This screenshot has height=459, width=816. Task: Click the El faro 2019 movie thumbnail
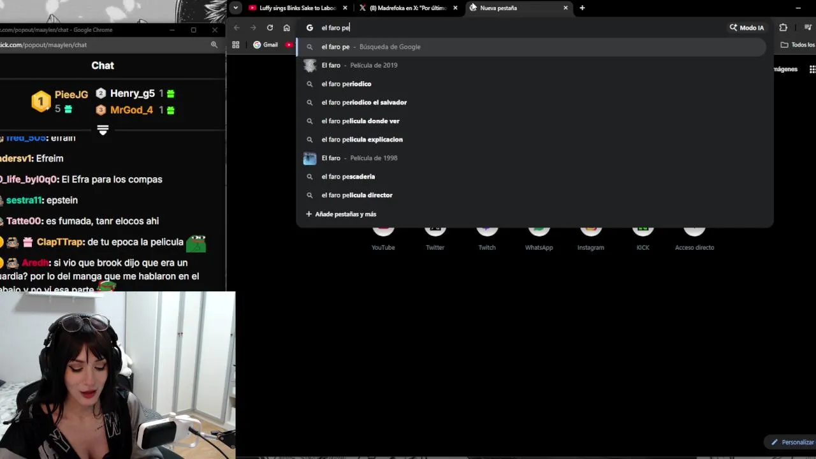pos(310,65)
